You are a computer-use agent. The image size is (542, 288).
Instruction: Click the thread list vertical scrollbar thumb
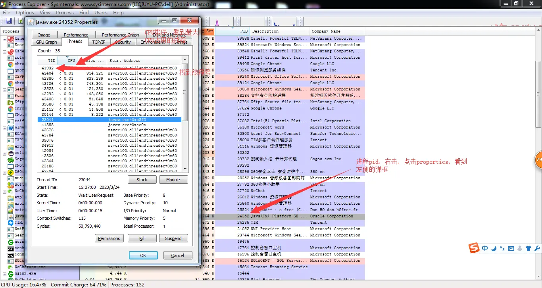tap(185, 92)
